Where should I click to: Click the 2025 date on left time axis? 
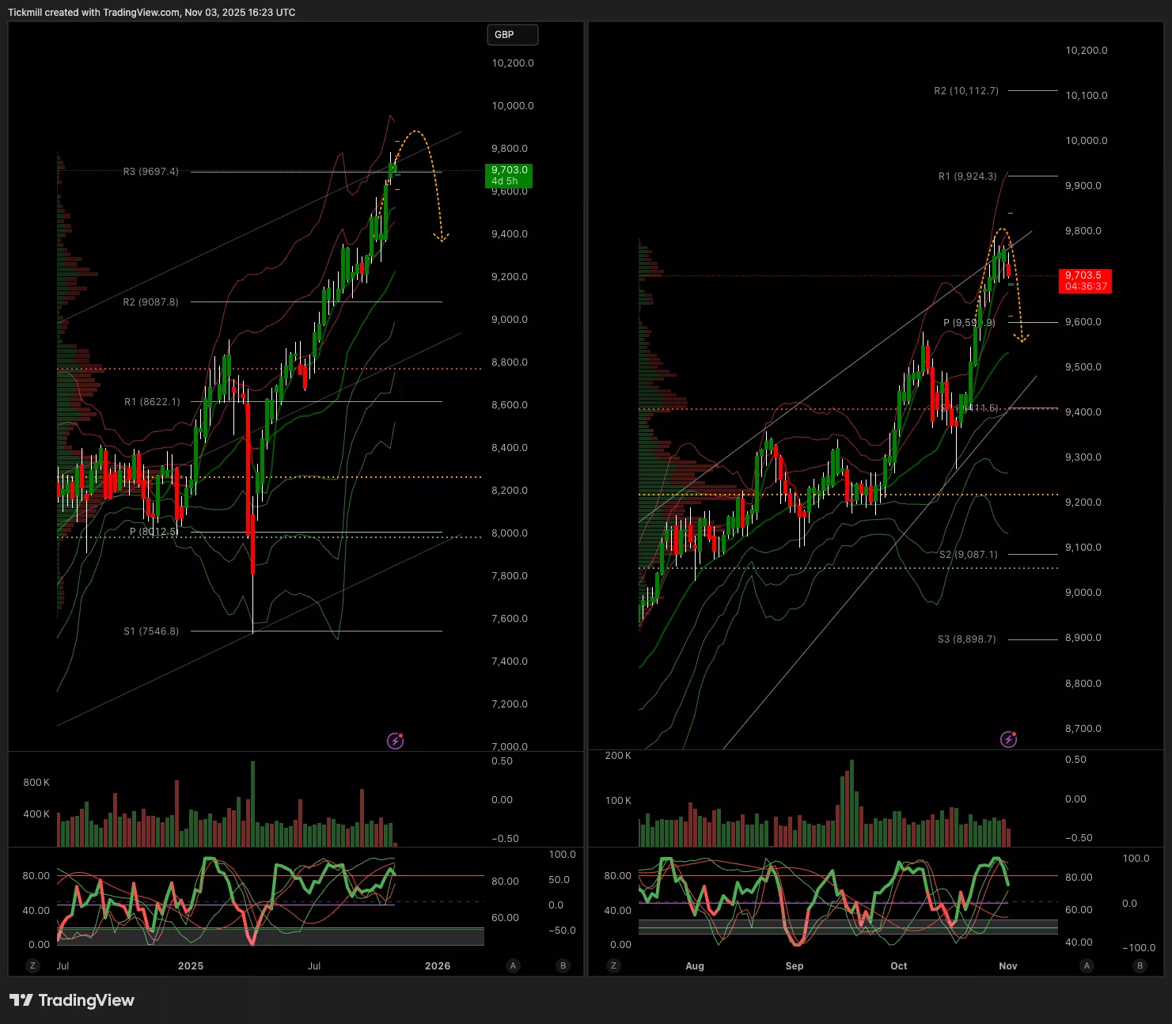pyautogui.click(x=191, y=965)
